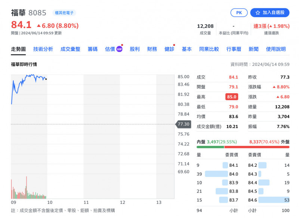Click the 振幅 value 7.76%
The image size is (299, 218).
point(283,126)
